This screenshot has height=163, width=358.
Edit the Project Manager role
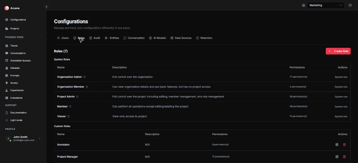point(337,157)
